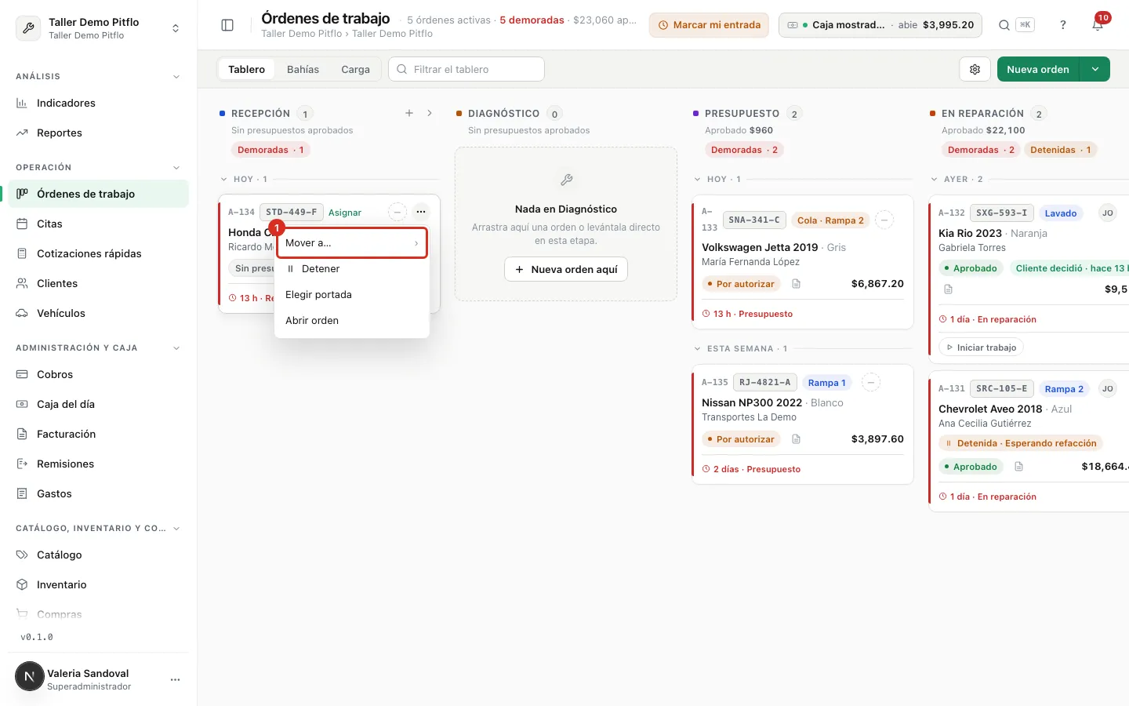The image size is (1129, 706).
Task: Open the Caja mostrador cash register status
Action: pyautogui.click(x=880, y=25)
